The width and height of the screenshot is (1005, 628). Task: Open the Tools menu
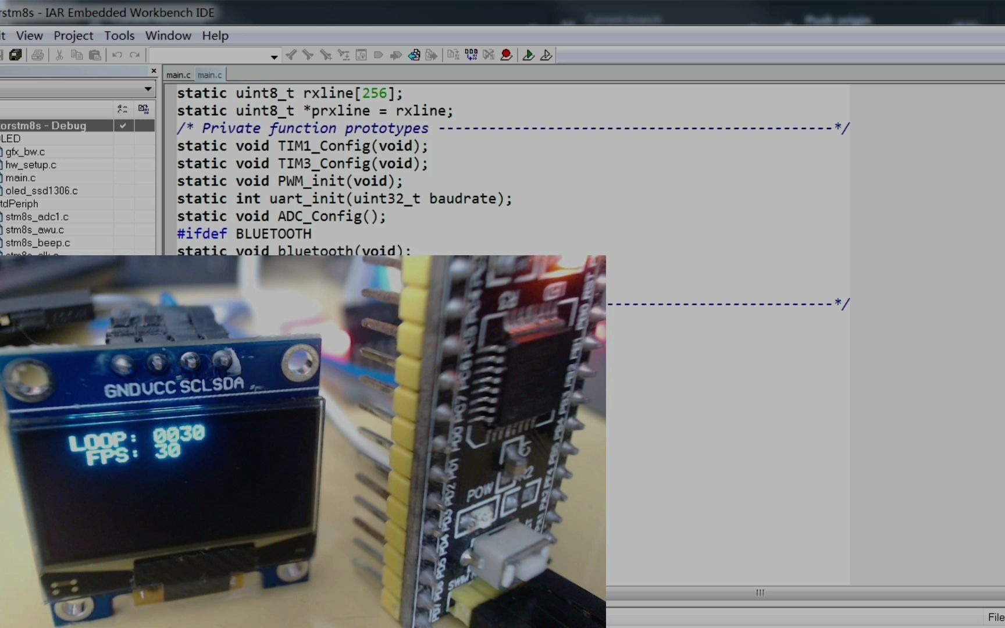[119, 35]
